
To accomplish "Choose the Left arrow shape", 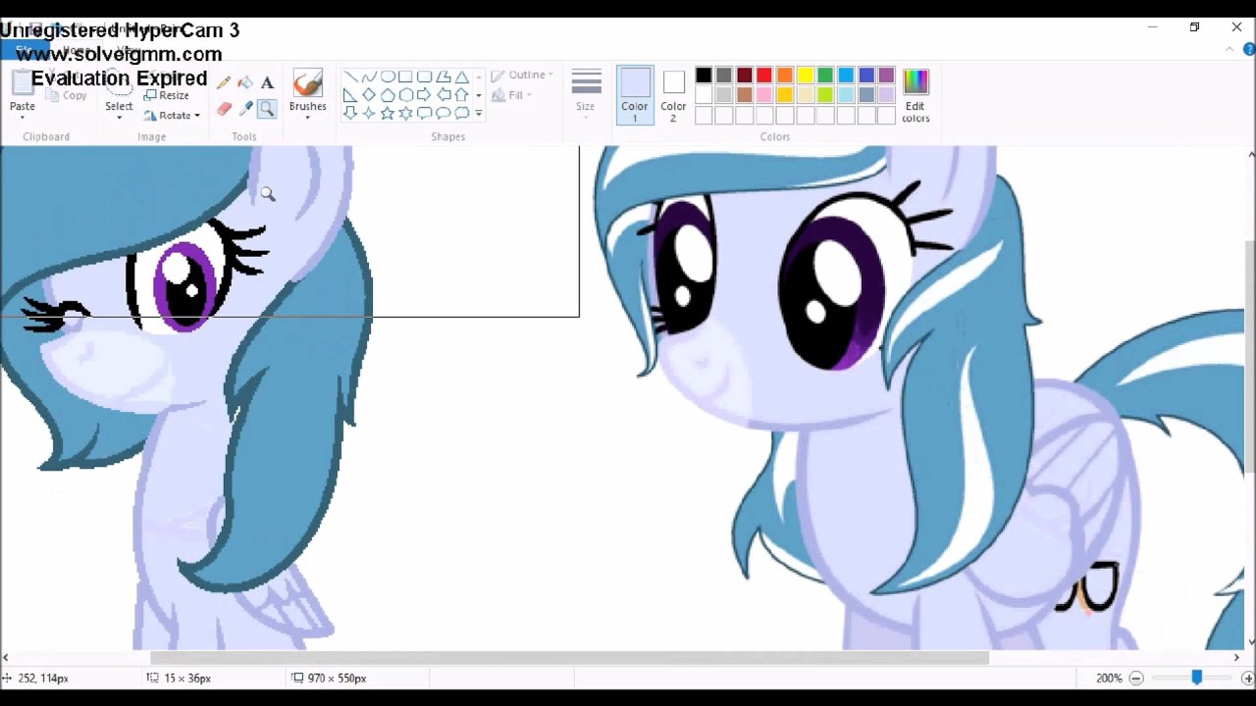I will [444, 95].
